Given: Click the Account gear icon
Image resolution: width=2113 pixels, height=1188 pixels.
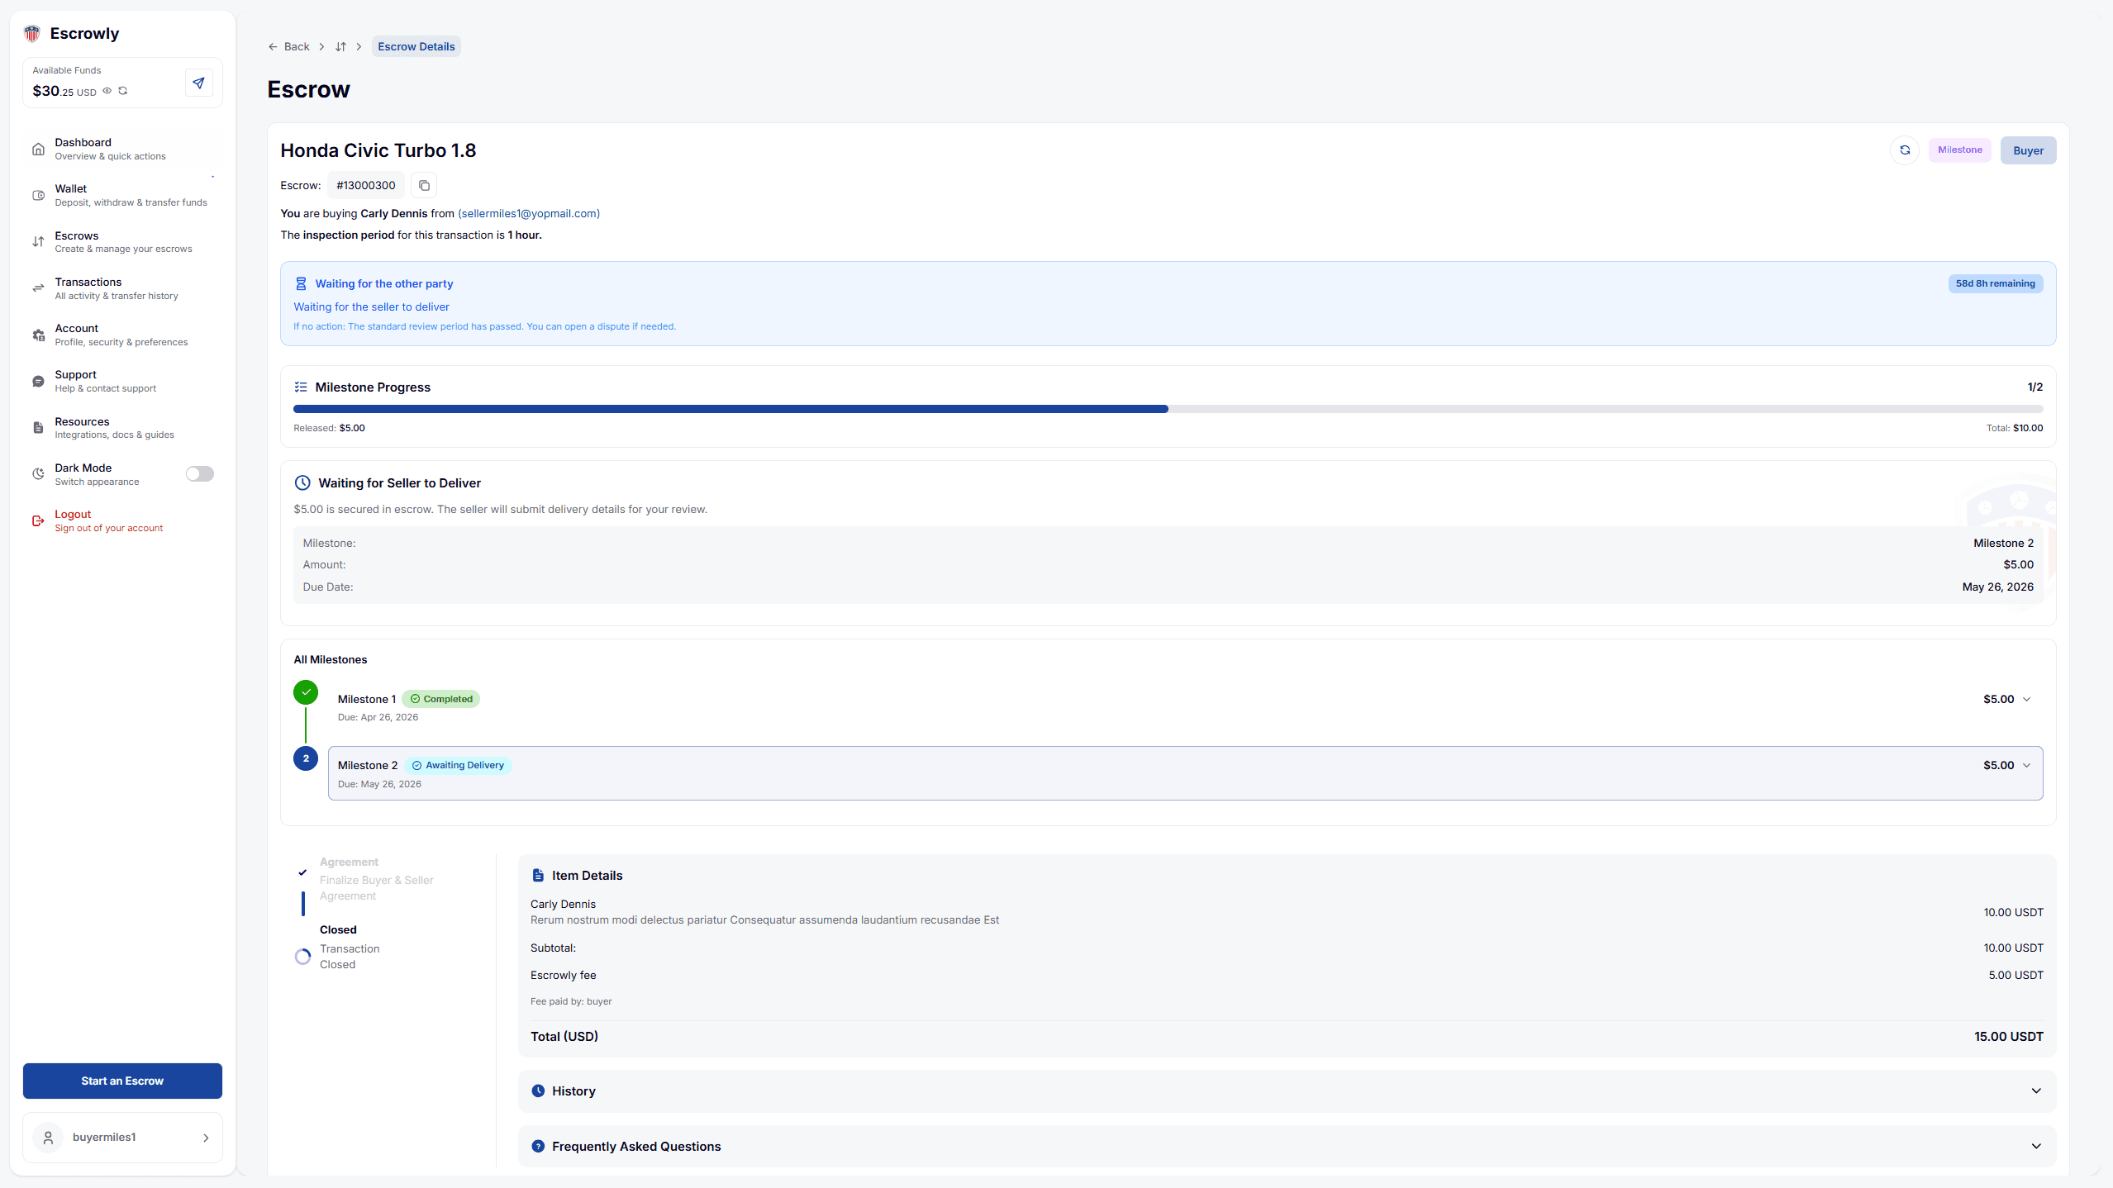Looking at the screenshot, I should click(38, 335).
